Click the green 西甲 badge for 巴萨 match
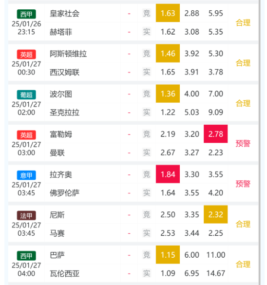Viewport: 267px width, 285px height. pyautogui.click(x=26, y=256)
